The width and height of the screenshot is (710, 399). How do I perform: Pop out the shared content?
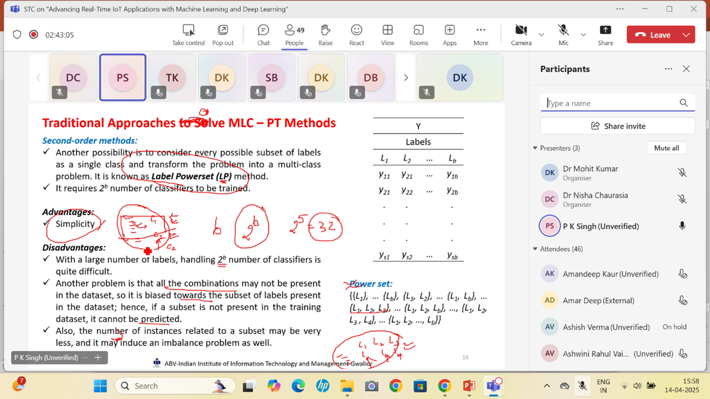223,35
